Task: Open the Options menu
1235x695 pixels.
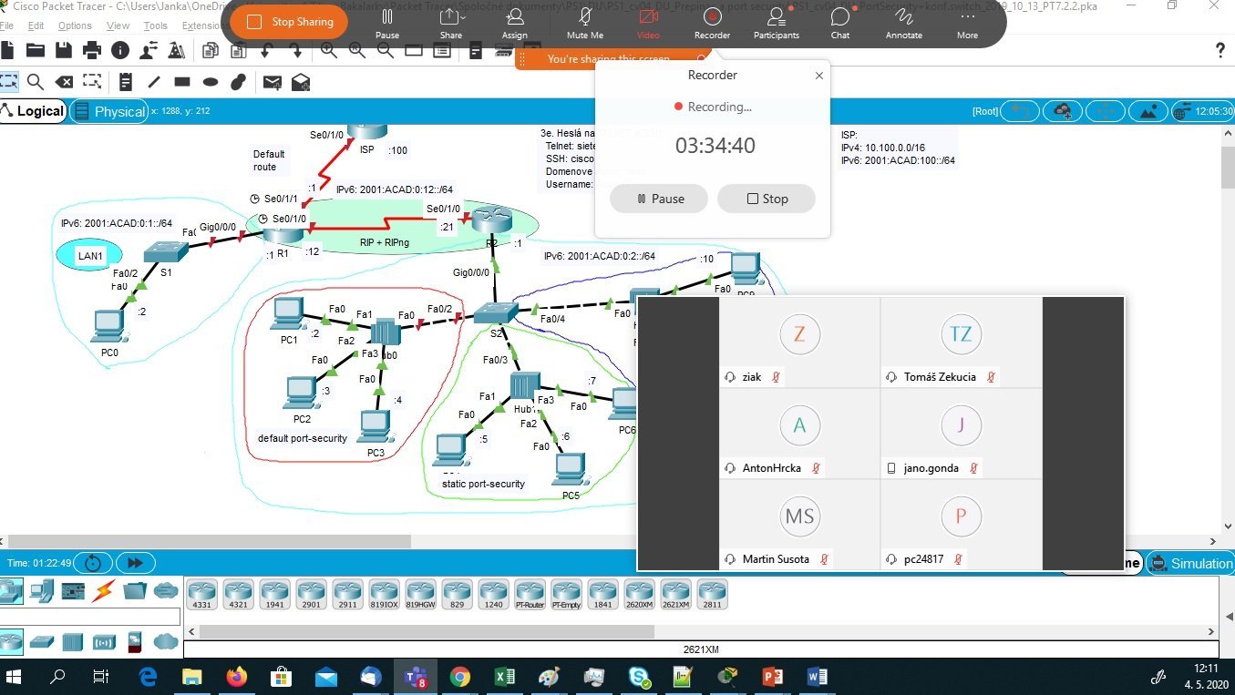Action: (75, 26)
